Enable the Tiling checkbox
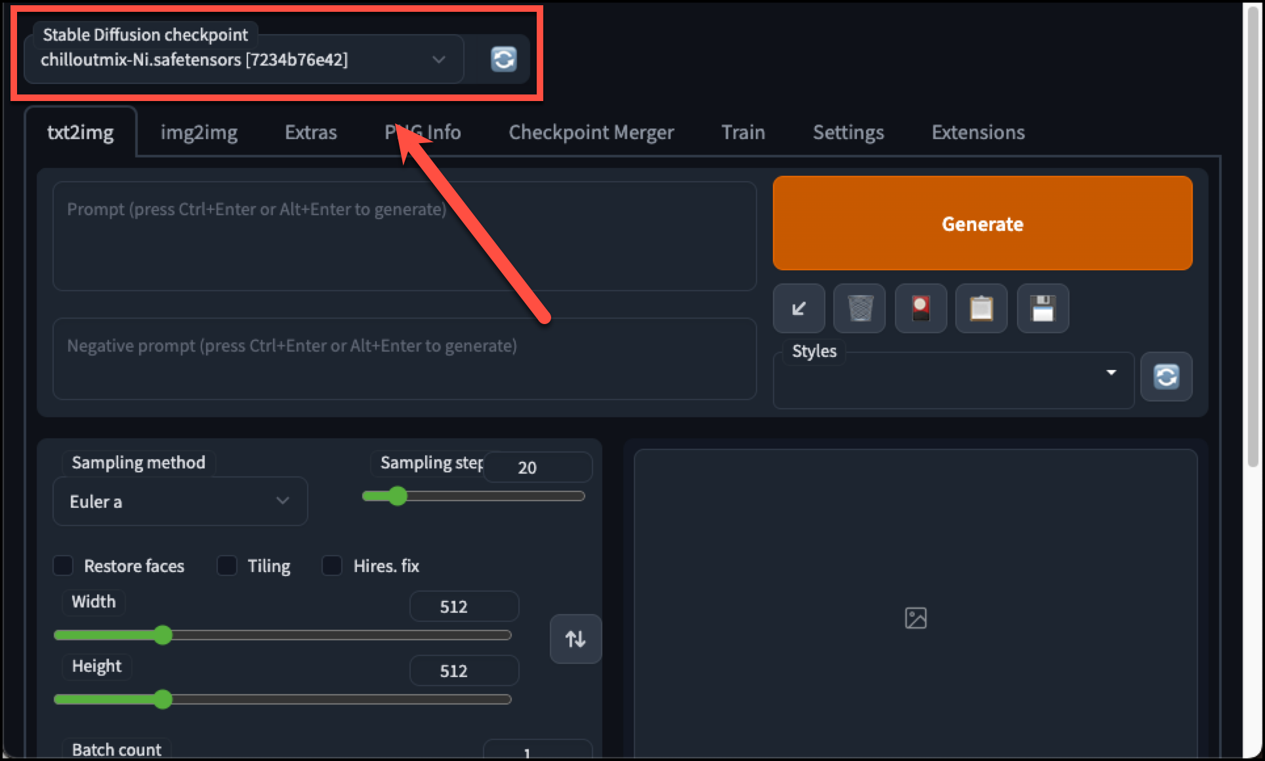 tap(227, 566)
